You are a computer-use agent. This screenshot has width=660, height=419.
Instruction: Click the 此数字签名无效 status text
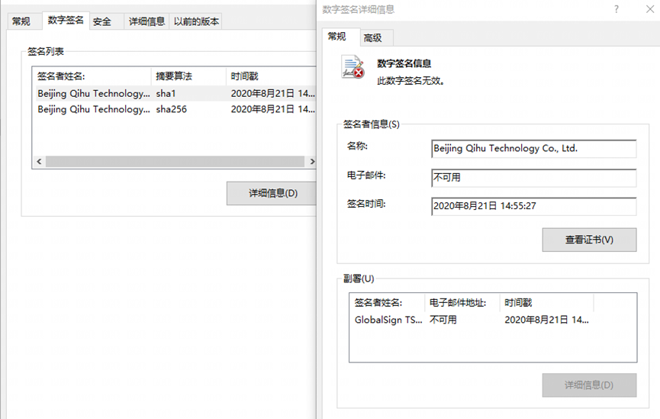pos(410,81)
